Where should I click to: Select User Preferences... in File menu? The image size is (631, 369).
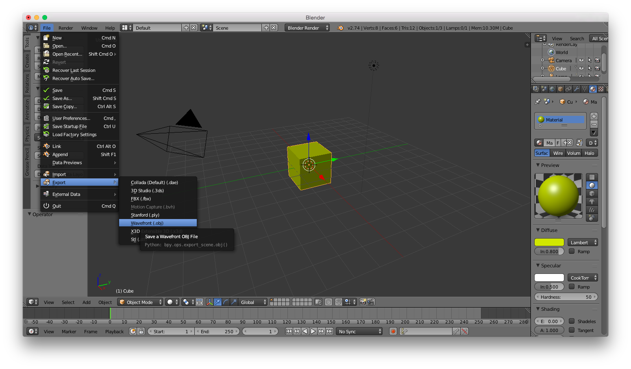point(80,118)
